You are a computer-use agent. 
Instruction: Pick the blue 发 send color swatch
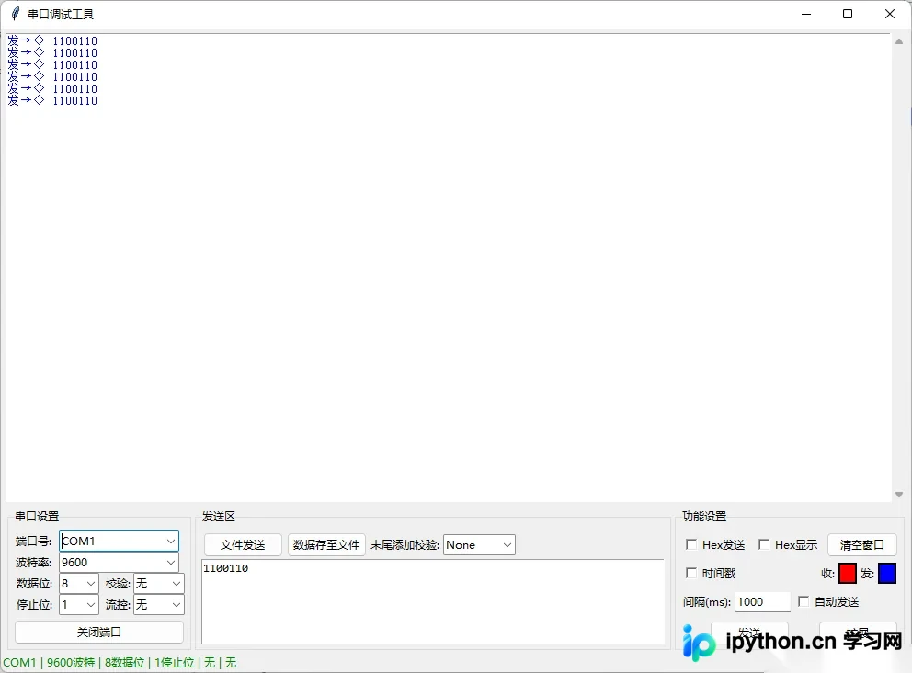point(887,574)
